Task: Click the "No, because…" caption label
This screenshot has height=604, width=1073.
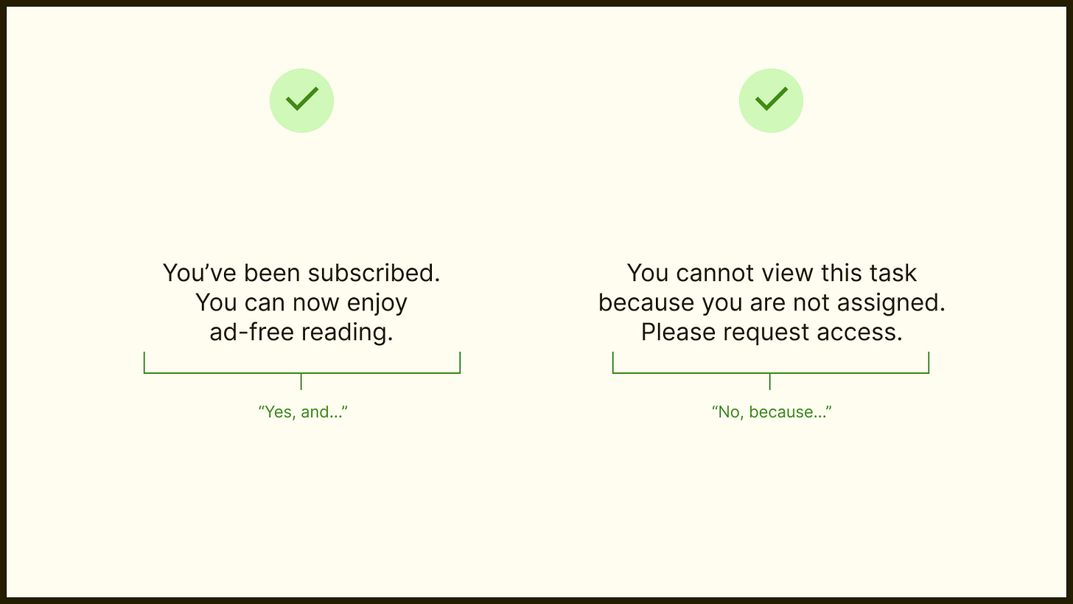Action: 772,412
